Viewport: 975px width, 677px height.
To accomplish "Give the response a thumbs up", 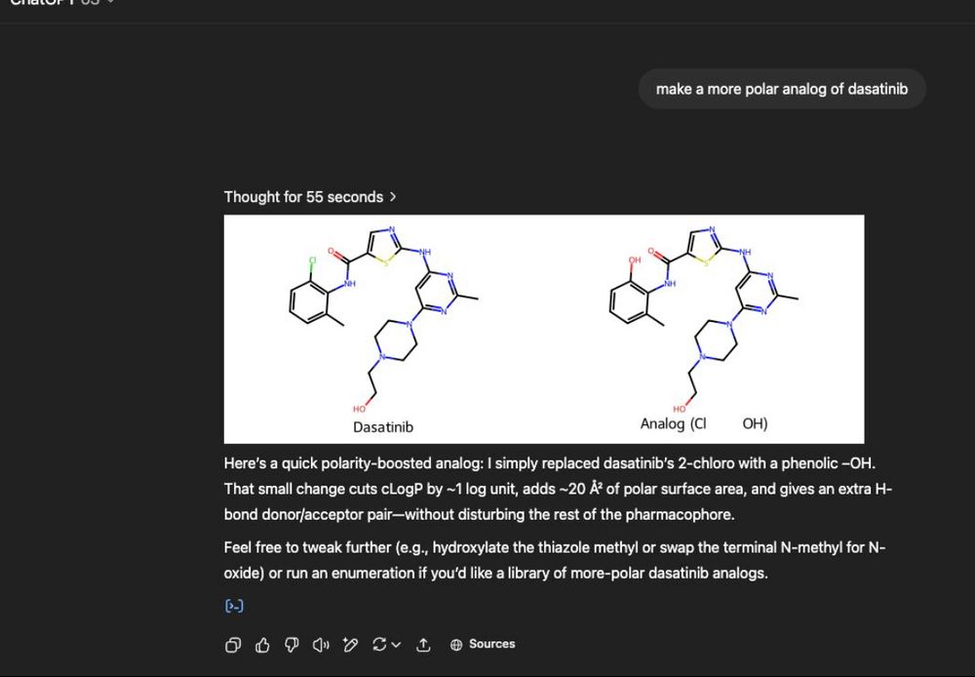I will pyautogui.click(x=262, y=645).
